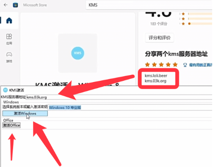Viewport: 213px width, 167px height.
Task: Click the KMS search box in Store
Action: tap(149, 5)
